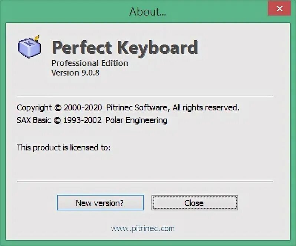Open the www.pitrinec.com website link
Screen dimensions: 296x246
143,229
